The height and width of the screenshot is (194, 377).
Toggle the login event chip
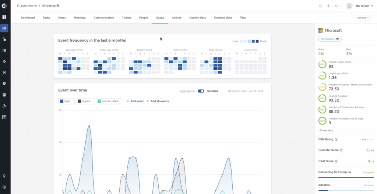click(66, 101)
